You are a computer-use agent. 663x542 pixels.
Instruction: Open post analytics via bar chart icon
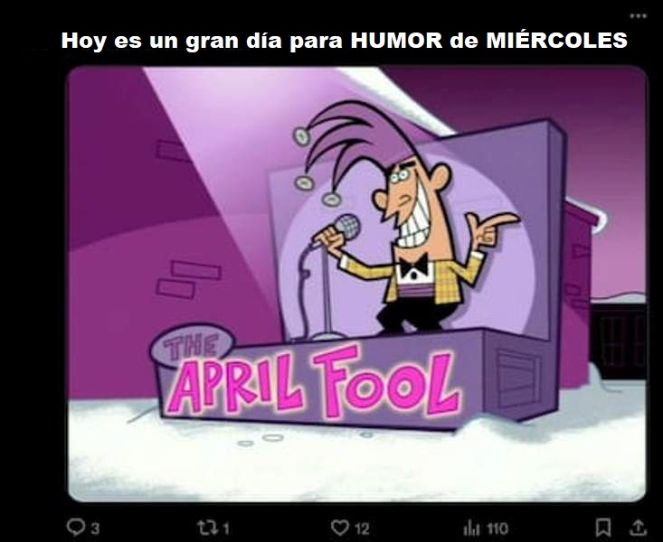[471, 528]
